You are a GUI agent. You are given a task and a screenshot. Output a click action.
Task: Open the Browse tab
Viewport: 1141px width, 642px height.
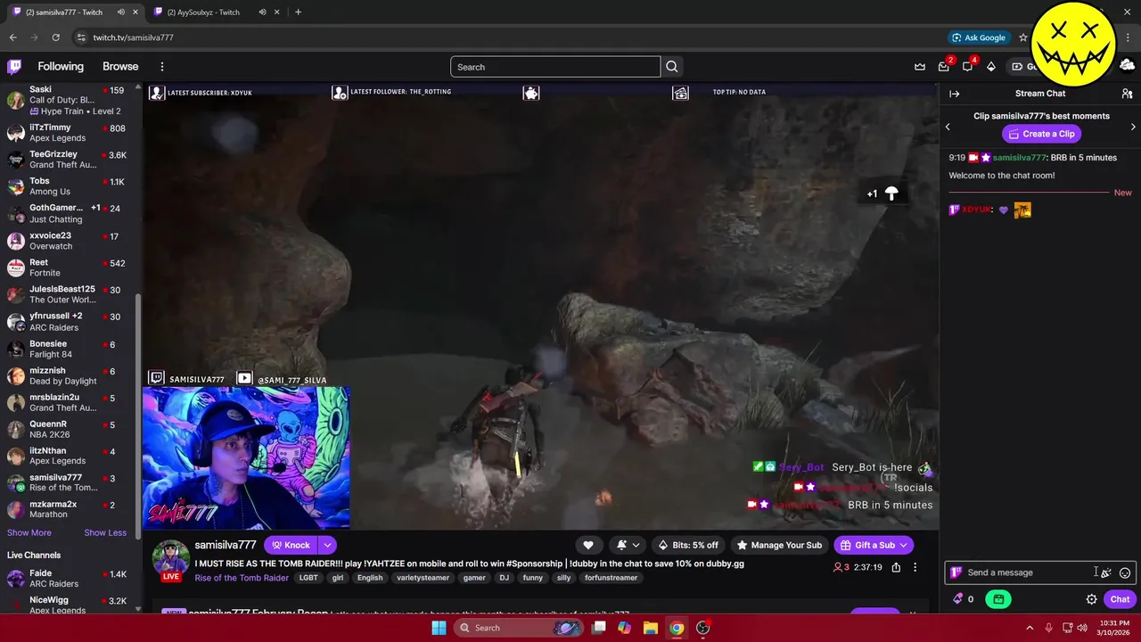120,67
